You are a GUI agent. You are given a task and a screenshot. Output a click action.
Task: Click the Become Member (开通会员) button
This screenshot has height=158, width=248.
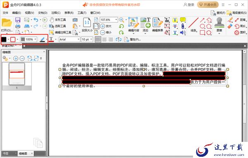pos(208,5)
